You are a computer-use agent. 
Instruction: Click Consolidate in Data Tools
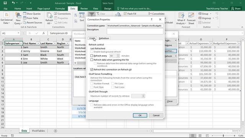(x=157, y=14)
